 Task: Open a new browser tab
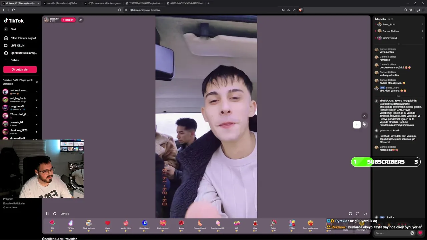pyautogui.click(x=208, y=3)
